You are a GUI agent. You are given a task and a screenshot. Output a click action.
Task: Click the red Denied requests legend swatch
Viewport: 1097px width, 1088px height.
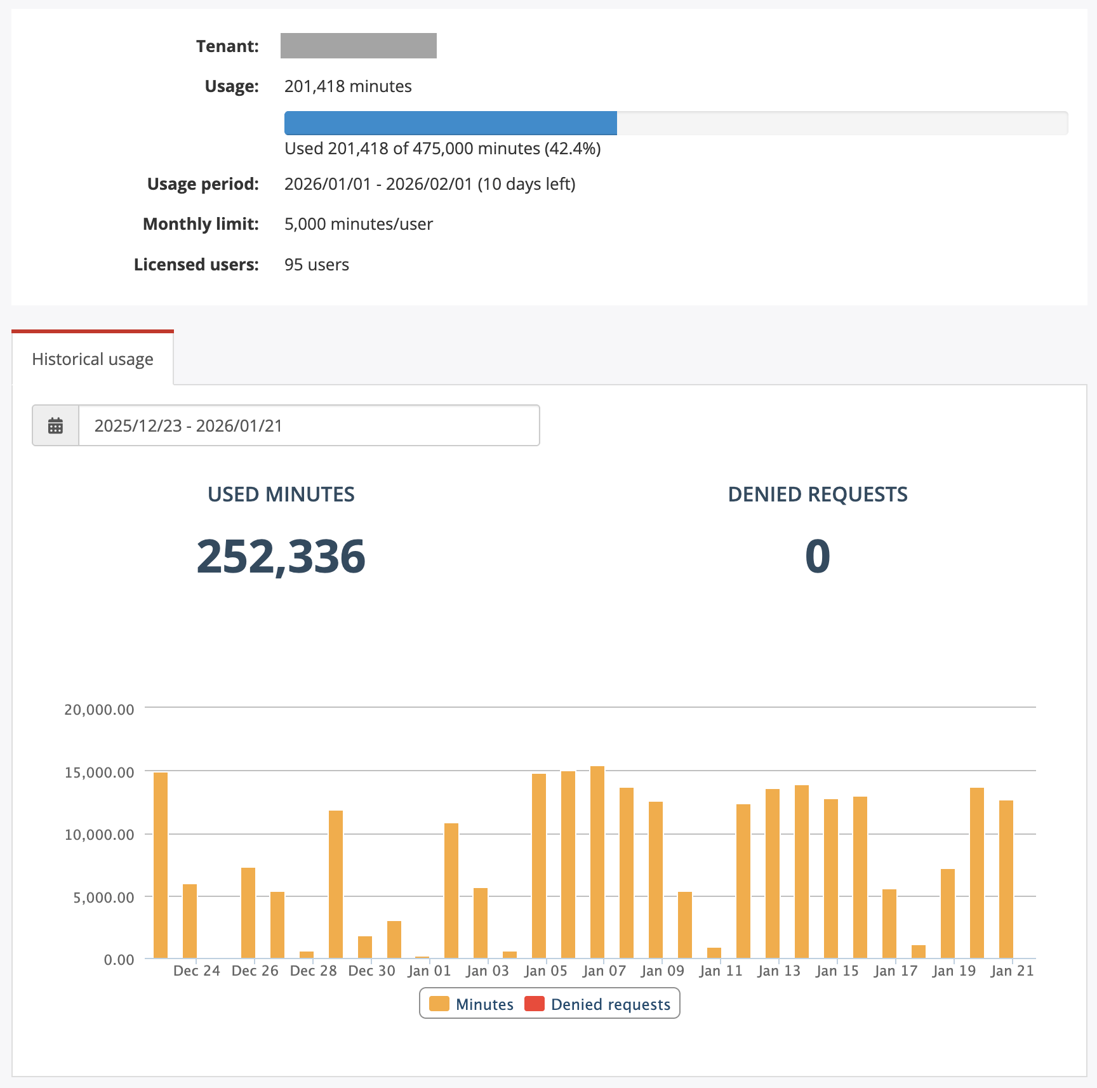[x=535, y=1004]
